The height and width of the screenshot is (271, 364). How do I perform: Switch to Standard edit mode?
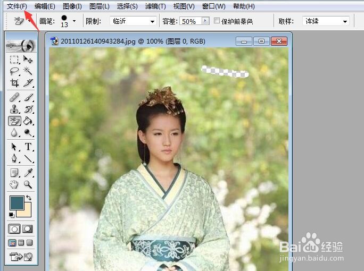[x=14, y=229]
